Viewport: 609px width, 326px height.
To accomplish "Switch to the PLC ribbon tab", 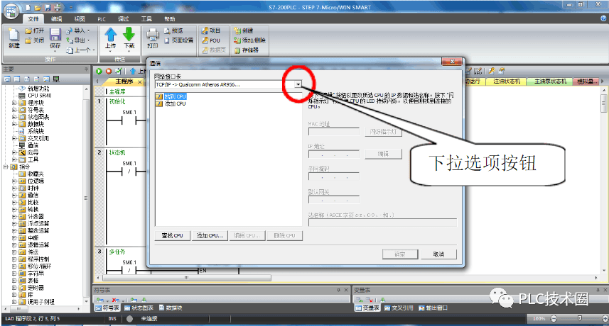I will [102, 19].
